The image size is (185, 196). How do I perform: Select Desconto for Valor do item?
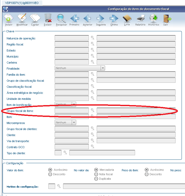(x=50, y=174)
